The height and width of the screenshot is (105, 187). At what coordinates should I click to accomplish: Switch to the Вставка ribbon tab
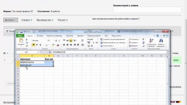click(x=40, y=36)
